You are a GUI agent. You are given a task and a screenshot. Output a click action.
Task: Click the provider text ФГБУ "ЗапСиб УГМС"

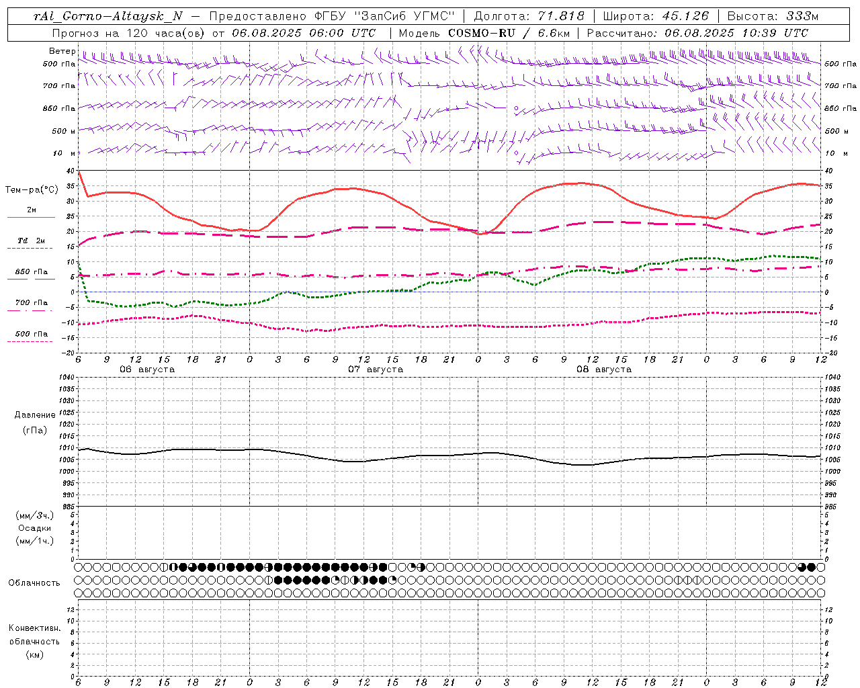click(386, 16)
